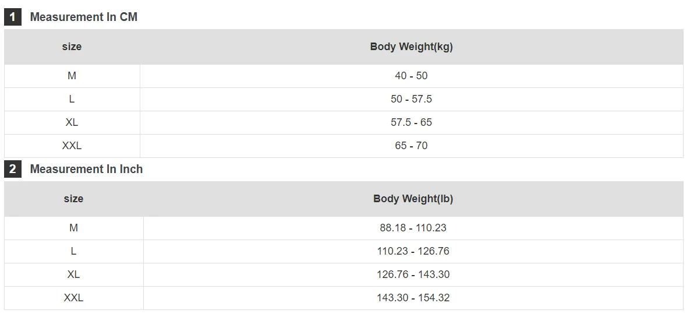Click the size header in CM table
Screen dimensions: 690x317
tap(72, 47)
